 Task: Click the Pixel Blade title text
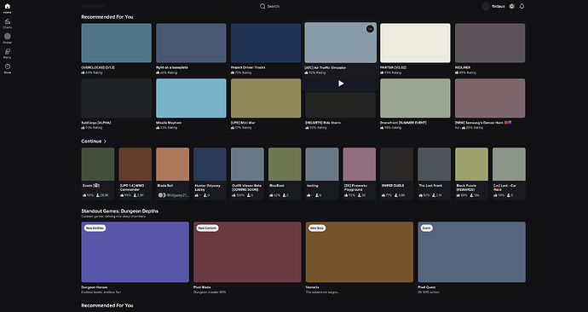click(x=202, y=287)
